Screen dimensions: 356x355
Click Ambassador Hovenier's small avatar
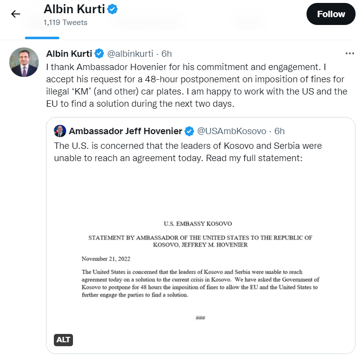(60, 131)
